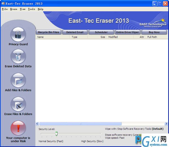Image resolution: width=169 pixels, height=147 pixels.
Task: Click the 'Wipe with: Stop Software Recovery Tools' text
Action: click(x=128, y=129)
